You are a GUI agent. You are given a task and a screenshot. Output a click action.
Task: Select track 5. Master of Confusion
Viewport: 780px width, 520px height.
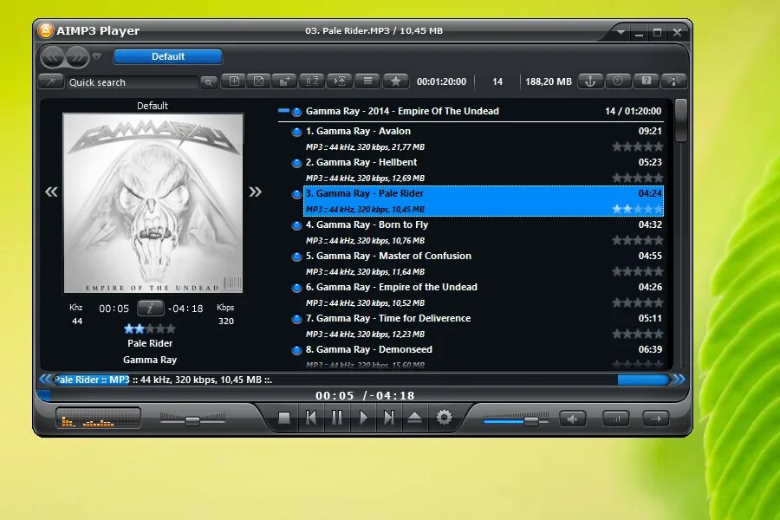tap(484, 263)
